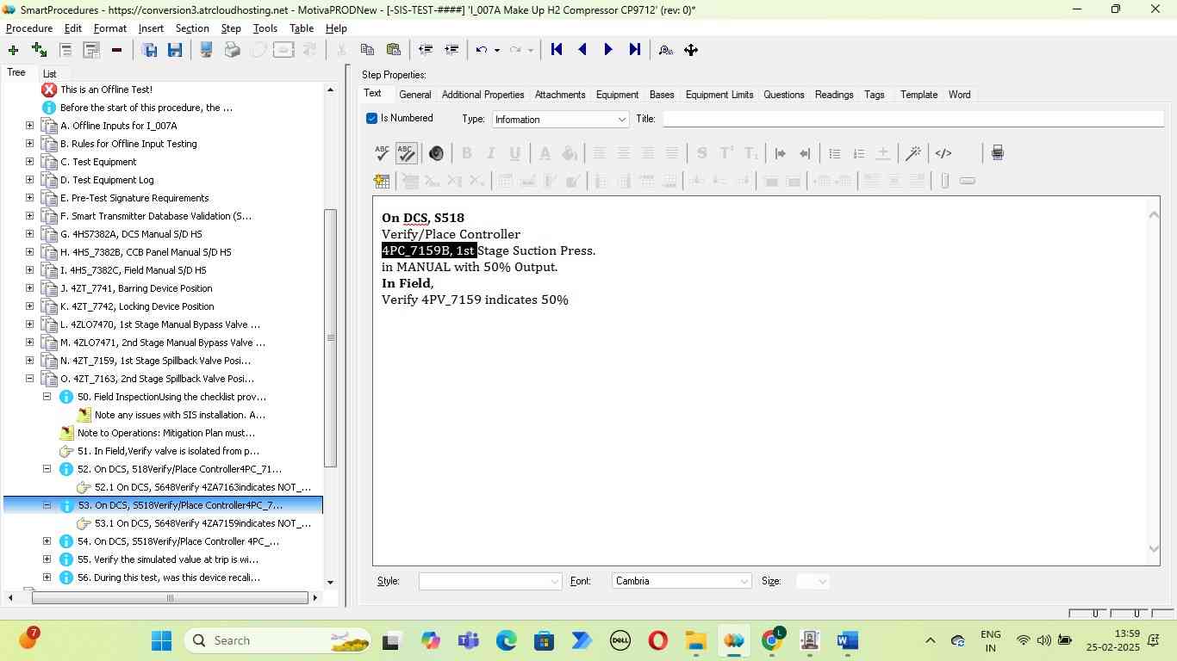Open the Procedure menu

(29, 28)
